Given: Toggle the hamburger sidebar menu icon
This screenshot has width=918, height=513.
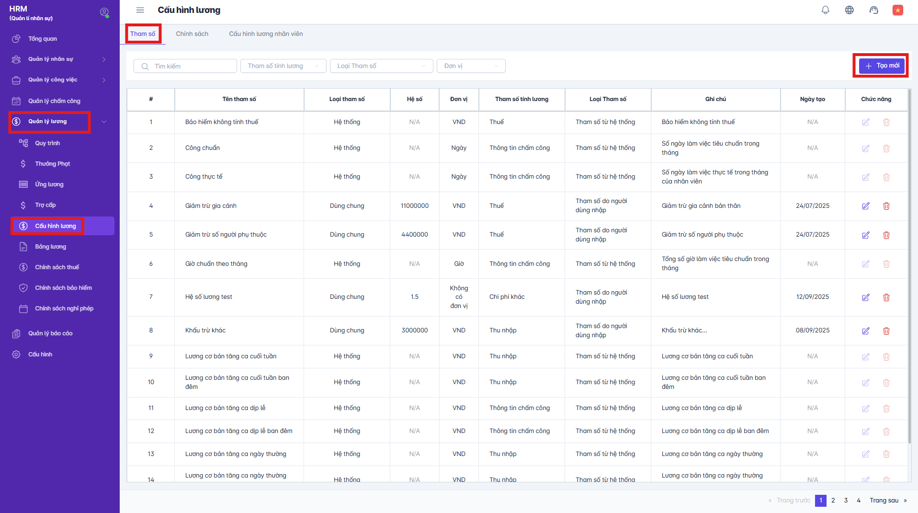Looking at the screenshot, I should pos(140,10).
